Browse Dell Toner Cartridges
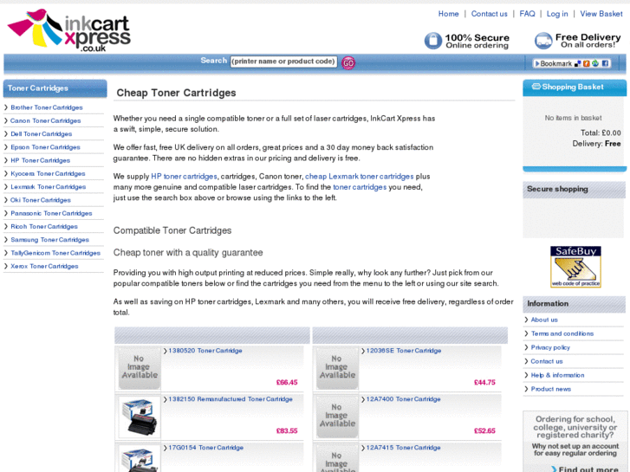This screenshot has height=472, width=630. point(42,133)
